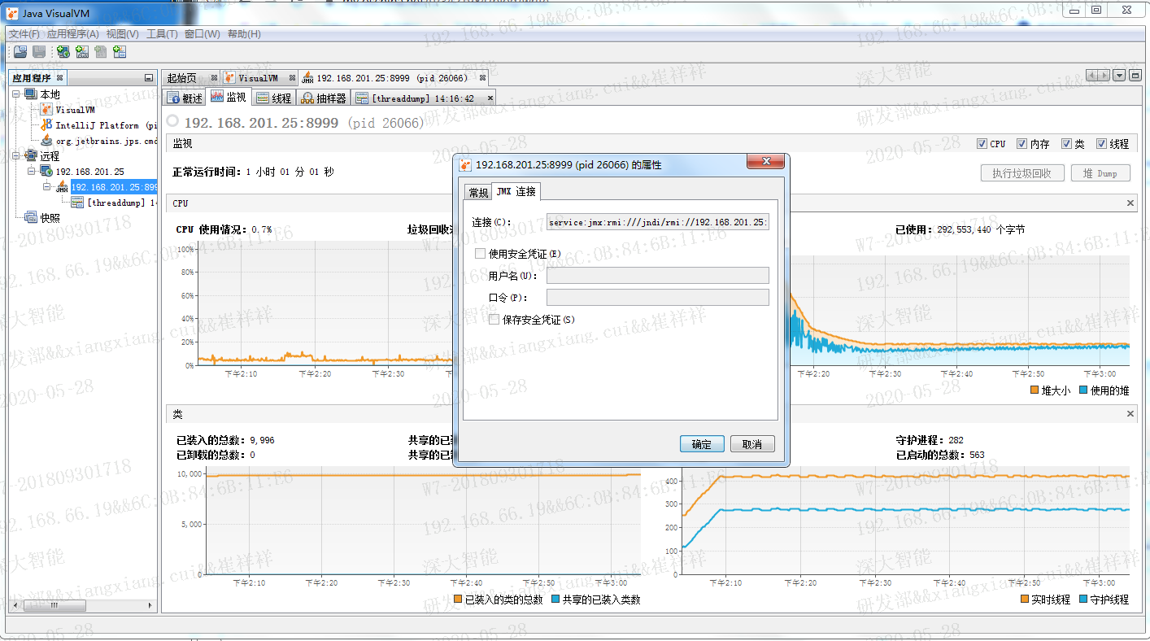The image size is (1150, 641).
Task: Click the Remote network icon in the tree
Action: click(x=30, y=156)
